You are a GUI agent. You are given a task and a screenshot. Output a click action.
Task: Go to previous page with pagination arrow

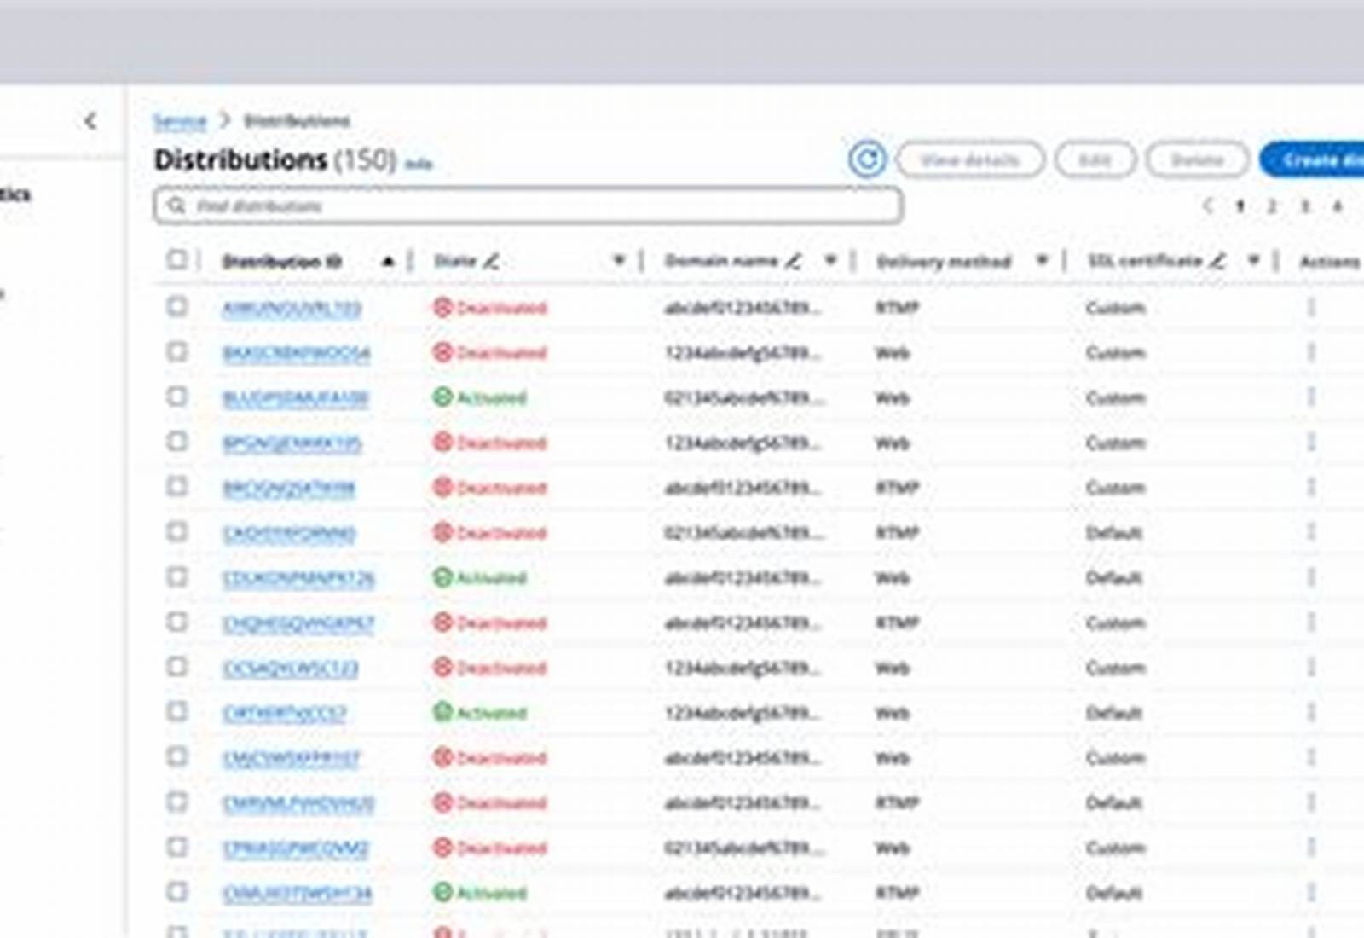tap(1207, 206)
